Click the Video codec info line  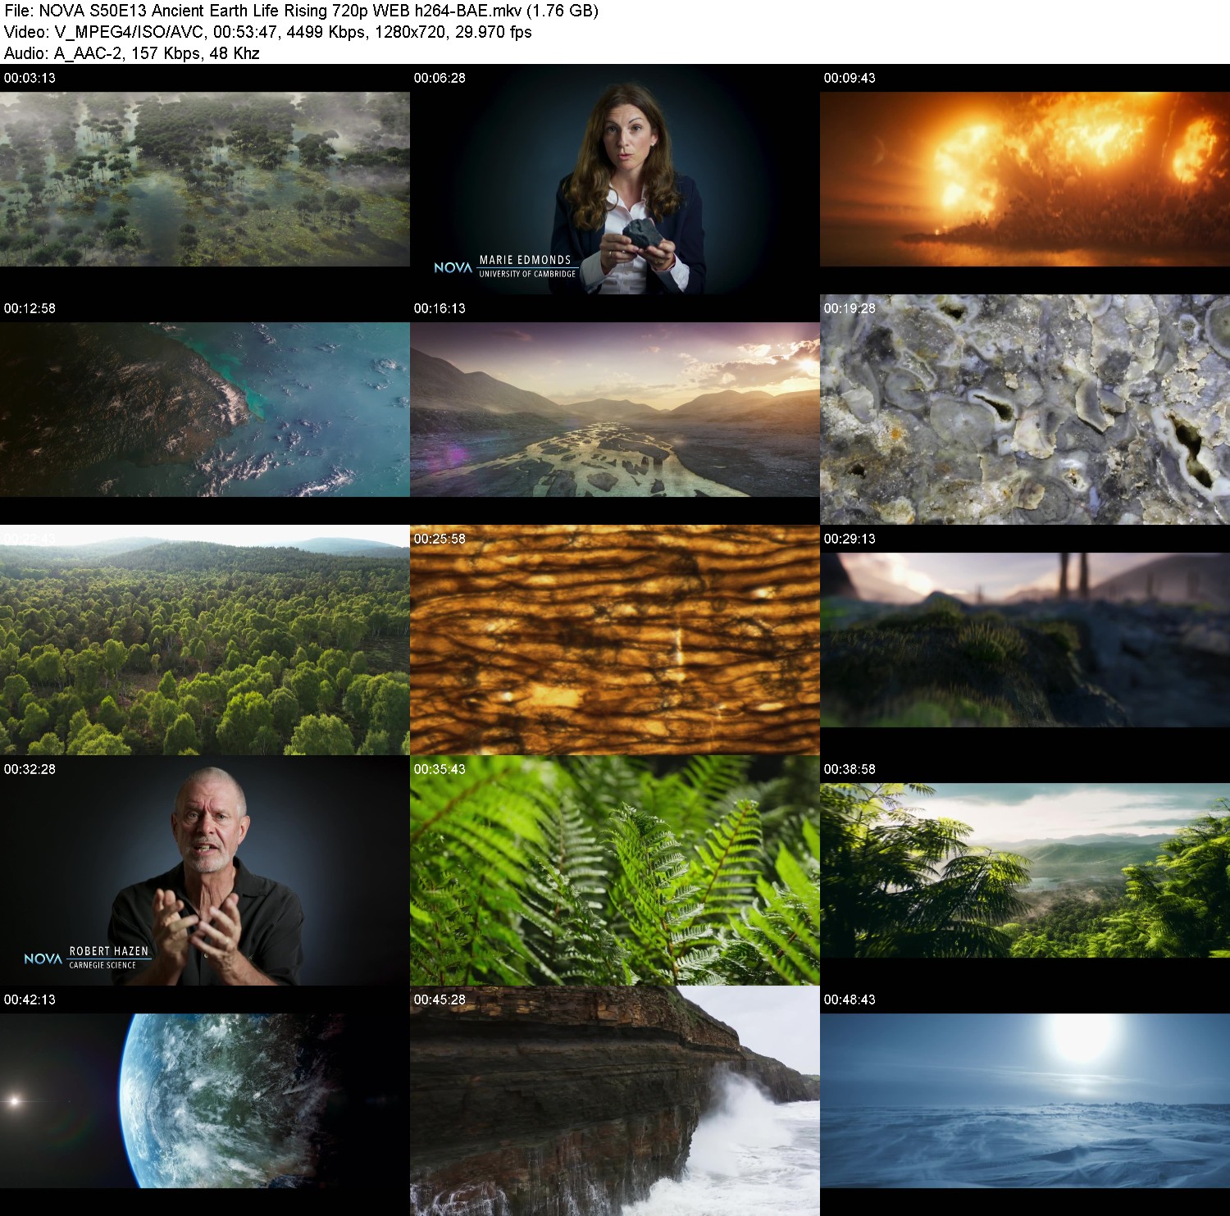(267, 32)
